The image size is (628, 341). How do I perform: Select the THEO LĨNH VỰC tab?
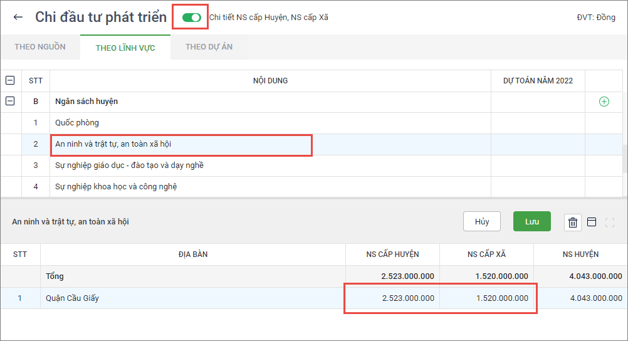(x=125, y=48)
